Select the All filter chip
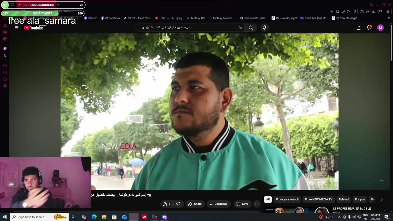This screenshot has height=221, width=393. coord(268,200)
